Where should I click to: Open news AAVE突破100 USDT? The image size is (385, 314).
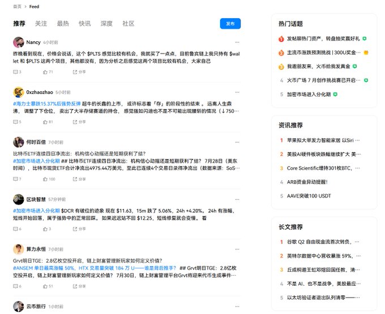tap(309, 196)
